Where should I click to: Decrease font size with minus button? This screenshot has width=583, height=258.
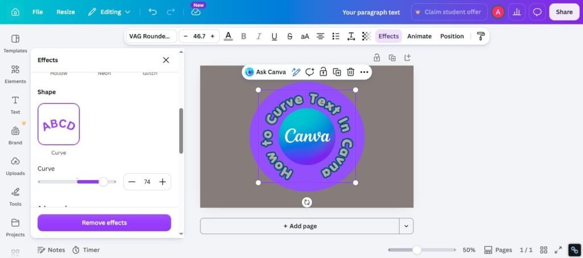(186, 36)
